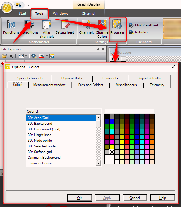Open the Program settings icon

[x=117, y=27]
